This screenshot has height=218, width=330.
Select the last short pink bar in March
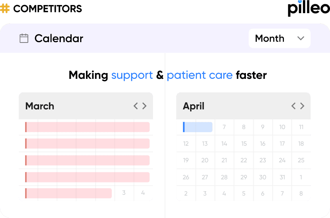tap(69, 193)
